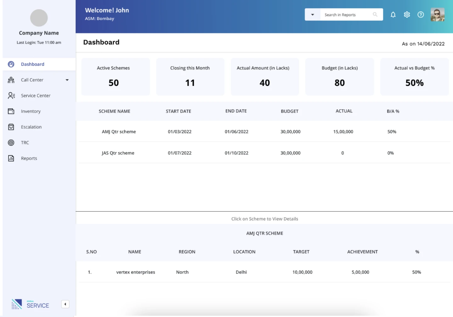The height and width of the screenshot is (317, 453).
Task: Open the Closing this Month card
Action: pyautogui.click(x=190, y=76)
